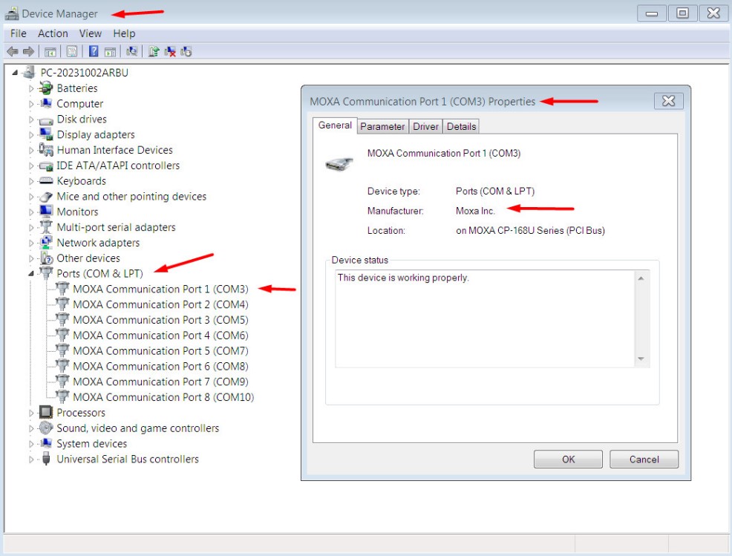The height and width of the screenshot is (556, 732).
Task: Click the blue Help question mark icon
Action: tap(94, 51)
